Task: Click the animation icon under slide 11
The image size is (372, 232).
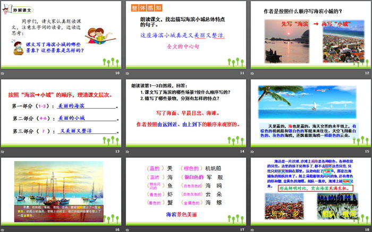Action: click(128, 74)
